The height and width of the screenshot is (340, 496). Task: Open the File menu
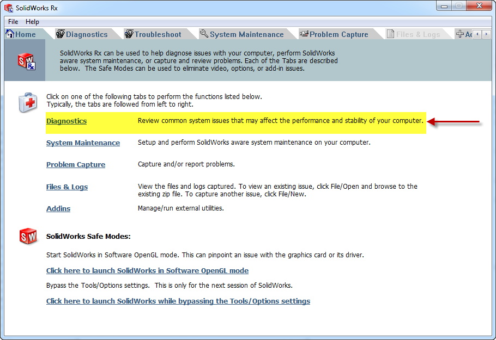tap(13, 22)
